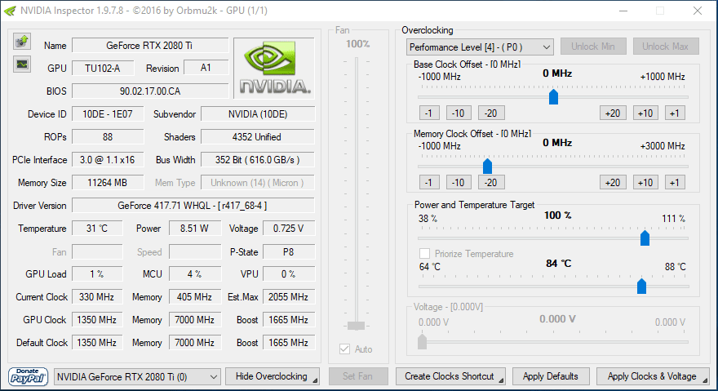The width and height of the screenshot is (718, 391).
Task: Click the Est.Max value 2055 MHz
Action: [x=289, y=297]
